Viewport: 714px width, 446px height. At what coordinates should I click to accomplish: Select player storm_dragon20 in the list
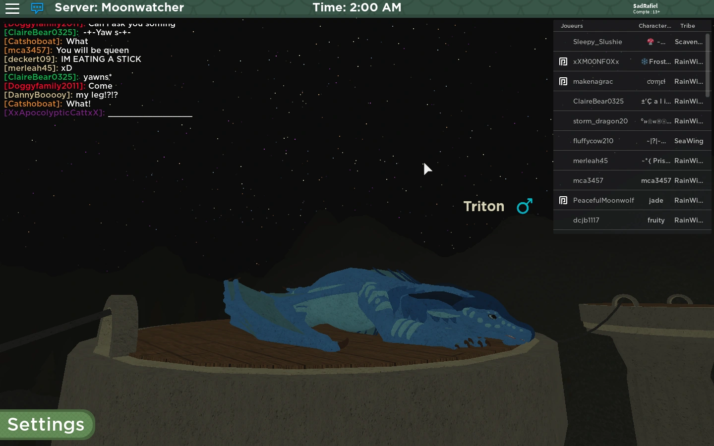[x=600, y=121]
